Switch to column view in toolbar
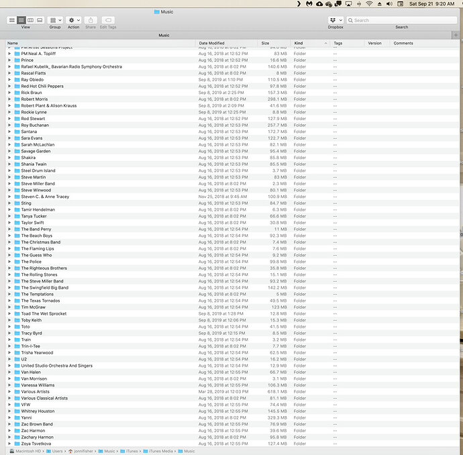Screen dimensions: 463x455 (x=30, y=20)
